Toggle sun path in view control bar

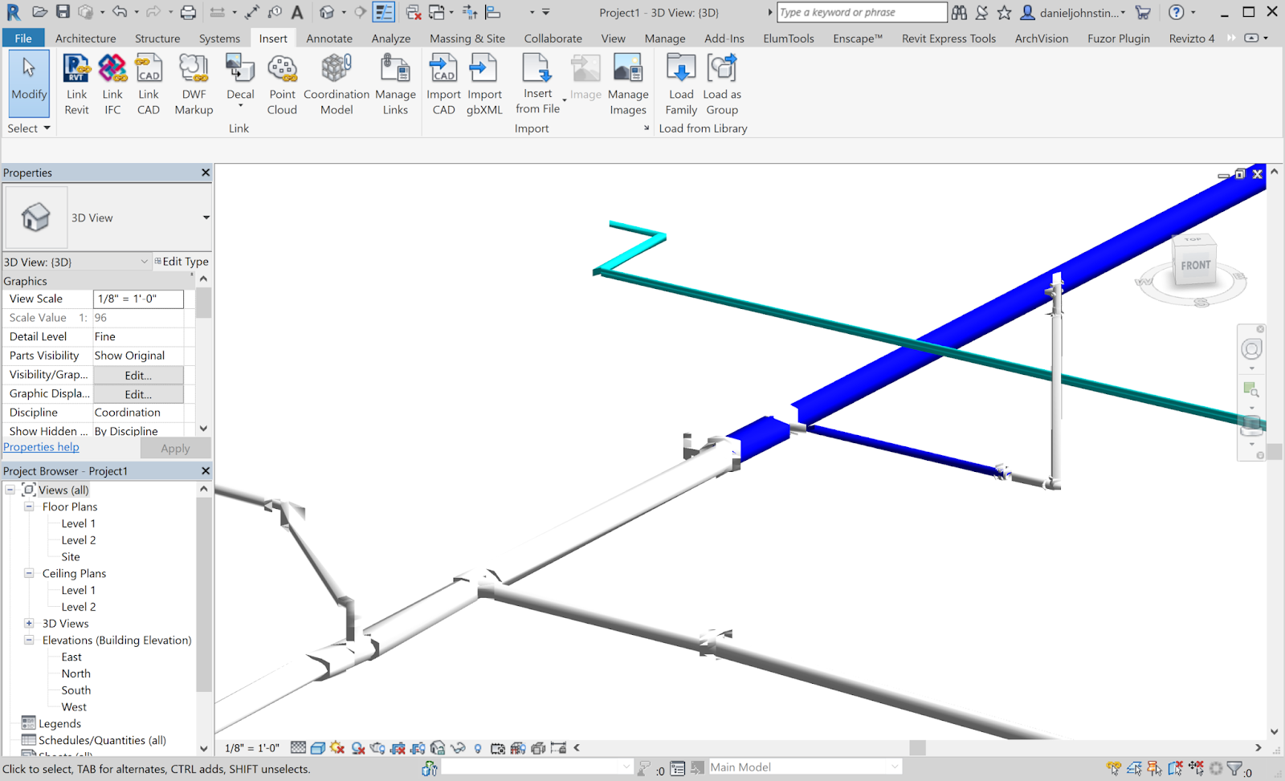(338, 747)
